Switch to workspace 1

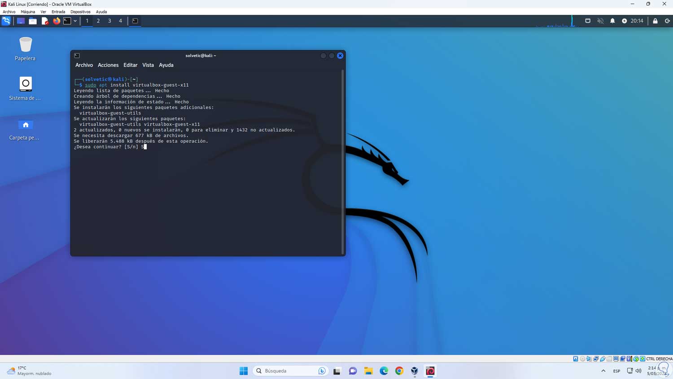(x=87, y=21)
